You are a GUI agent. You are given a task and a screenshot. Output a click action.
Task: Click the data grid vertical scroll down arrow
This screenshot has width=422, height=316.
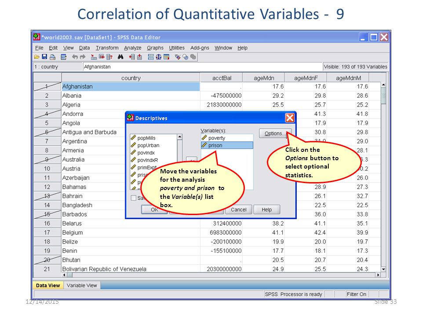point(383,269)
